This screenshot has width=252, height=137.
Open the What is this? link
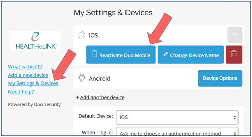pyautogui.click(x=23, y=67)
